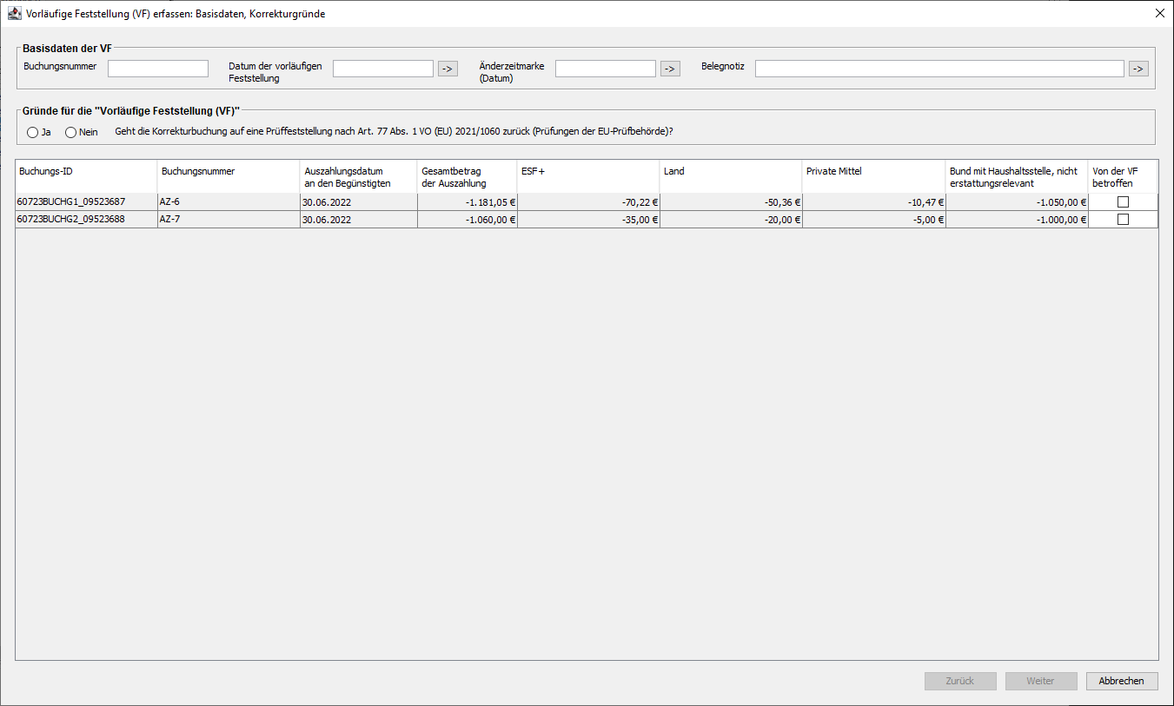Click the Bund mit Haushaltsstelle column header
Viewport: 1174px width, 706px height.
(1017, 176)
